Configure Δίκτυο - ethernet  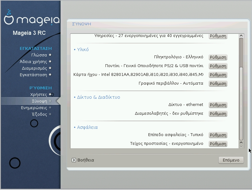pos(218,105)
